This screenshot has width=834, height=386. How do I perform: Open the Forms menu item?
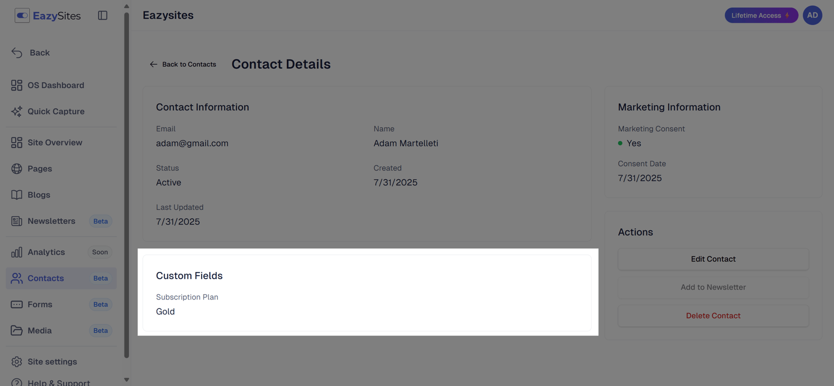click(40, 304)
